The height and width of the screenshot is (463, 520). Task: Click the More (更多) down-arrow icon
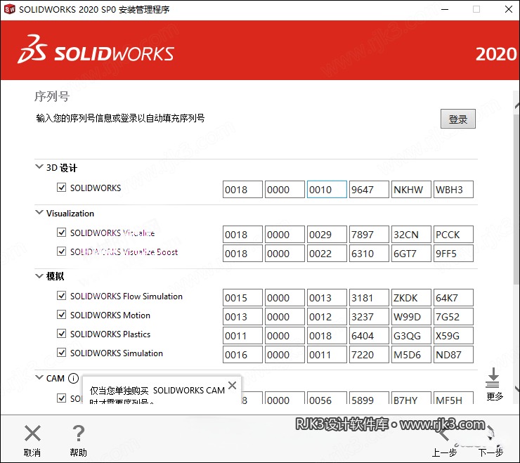(493, 377)
